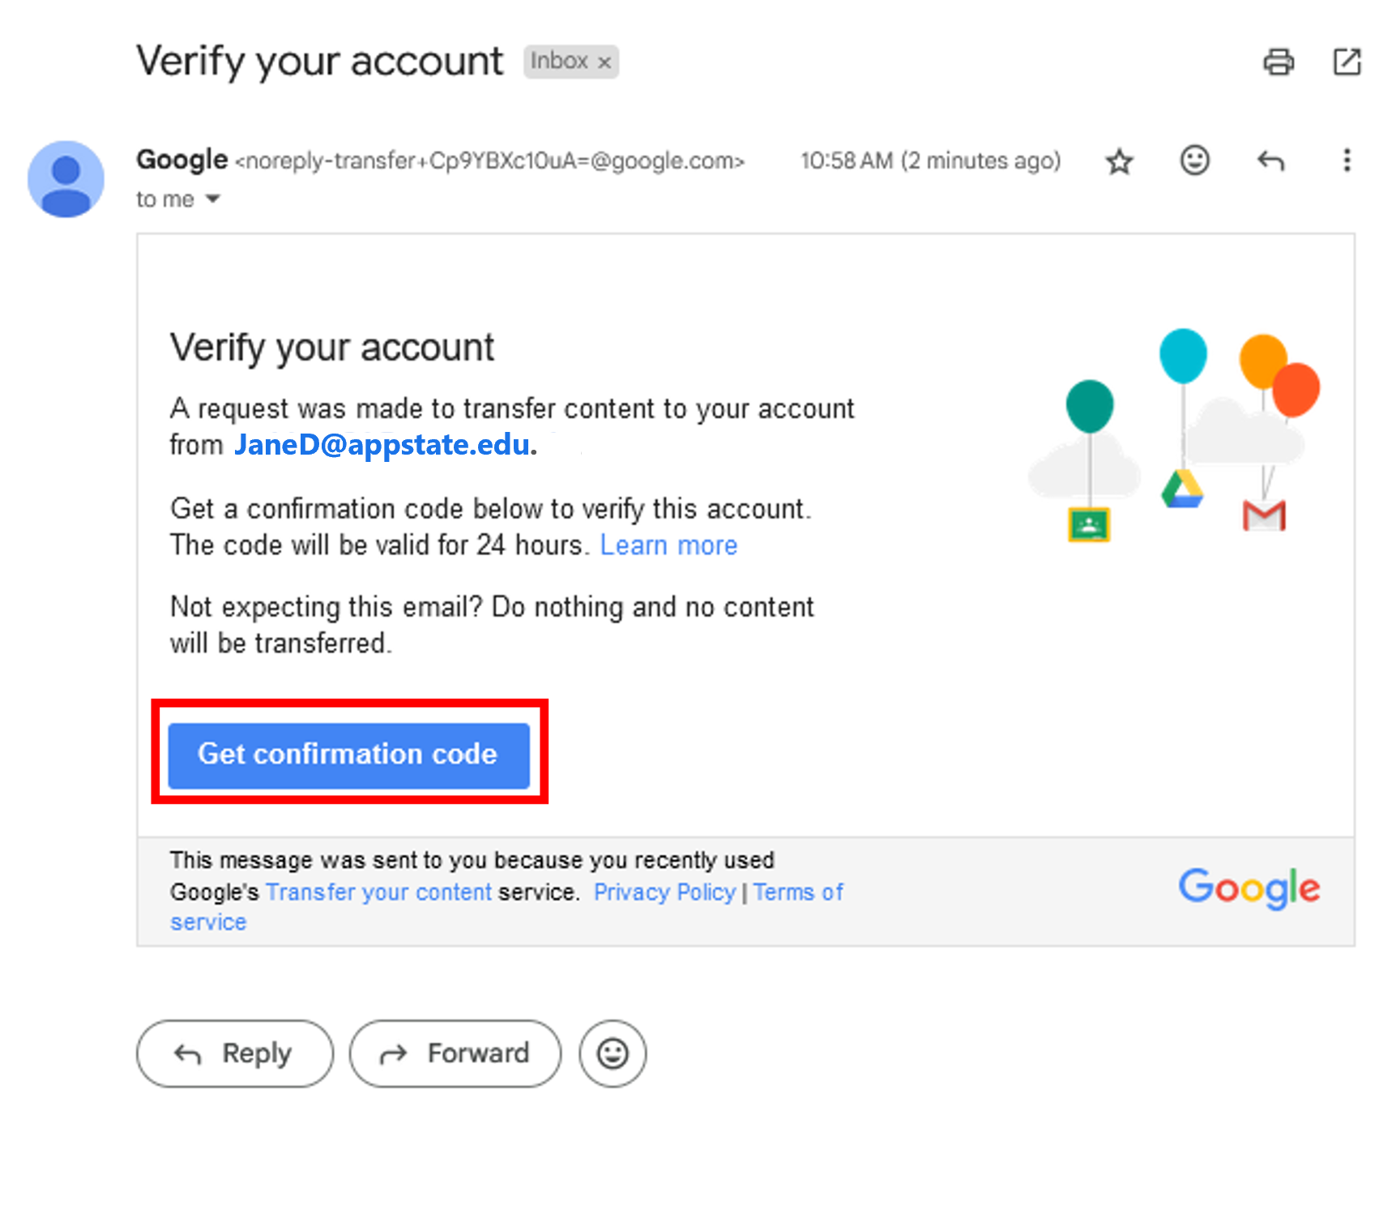Expand the 'to me' recipient details

coord(212,199)
